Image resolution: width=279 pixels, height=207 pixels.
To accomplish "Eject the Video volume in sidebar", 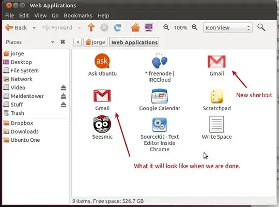I will (64, 87).
